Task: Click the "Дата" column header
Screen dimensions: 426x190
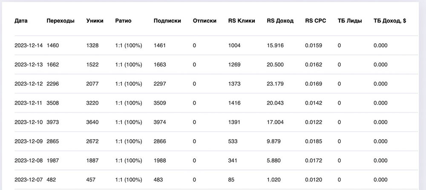Action: click(x=21, y=21)
